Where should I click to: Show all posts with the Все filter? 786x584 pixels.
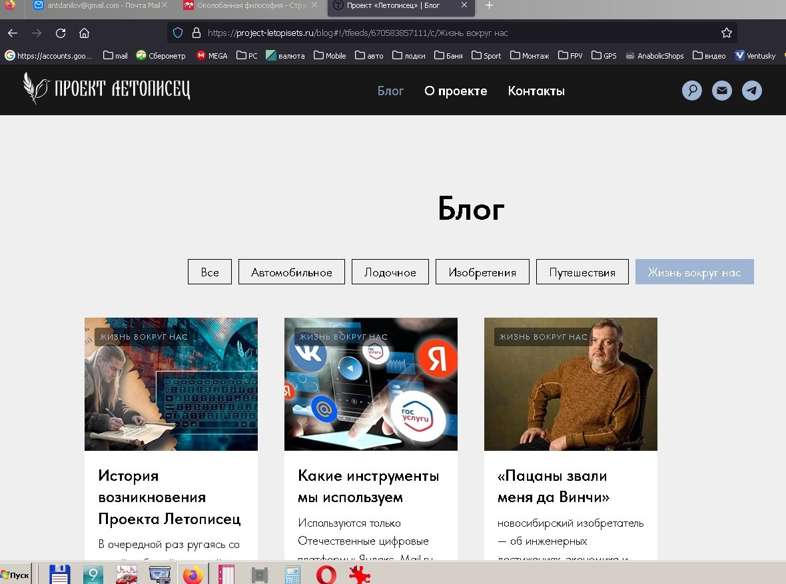[x=210, y=272]
